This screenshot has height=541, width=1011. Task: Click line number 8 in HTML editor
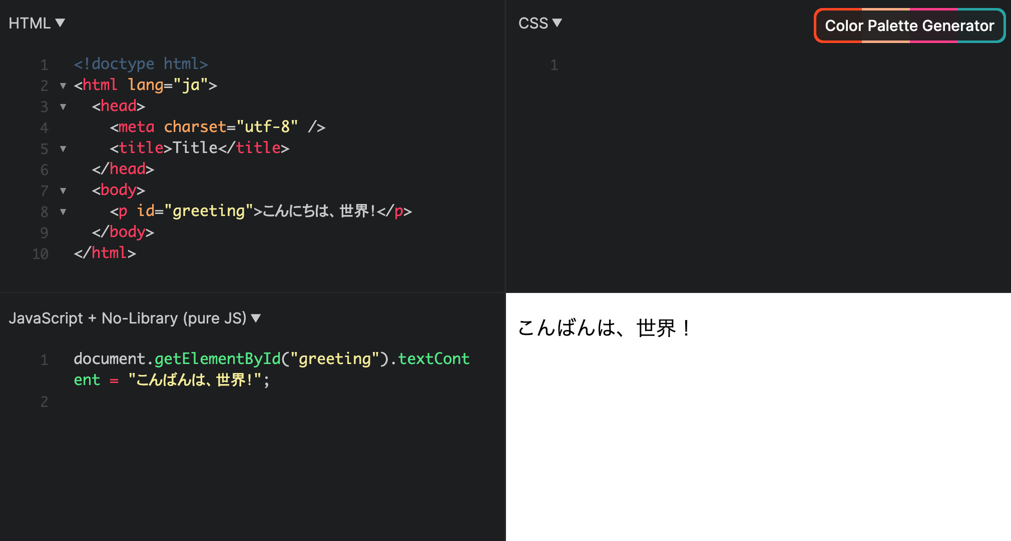point(44,212)
